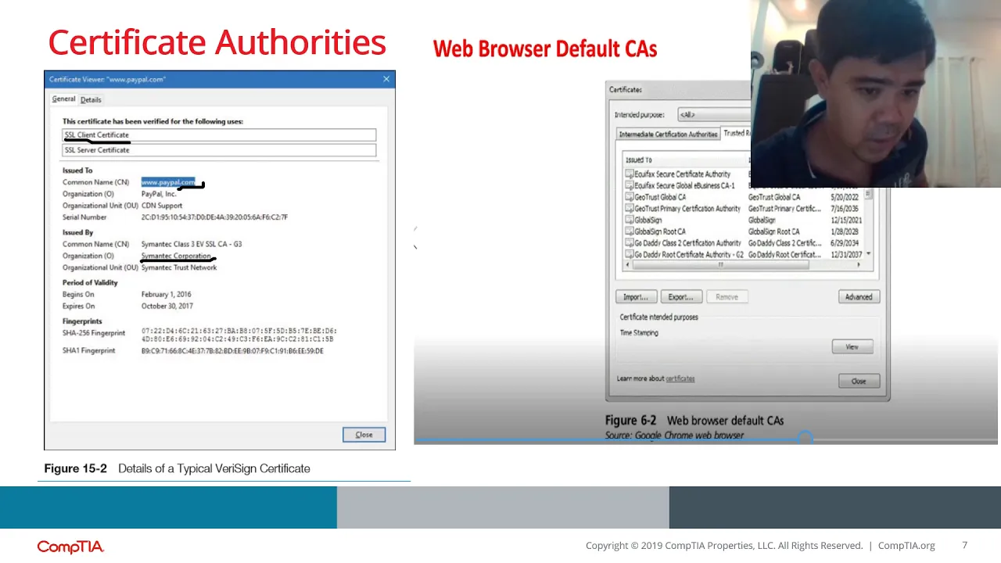The image size is (1001, 563).
Task: Select the SSL Server Certificate entry
Action: click(219, 150)
